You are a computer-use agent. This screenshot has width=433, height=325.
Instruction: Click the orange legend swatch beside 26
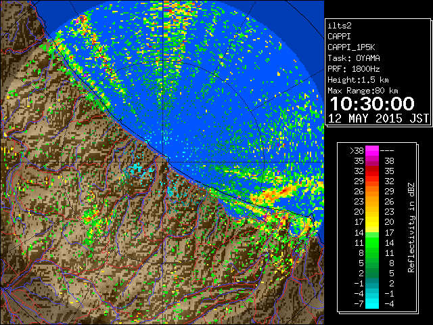(372, 191)
